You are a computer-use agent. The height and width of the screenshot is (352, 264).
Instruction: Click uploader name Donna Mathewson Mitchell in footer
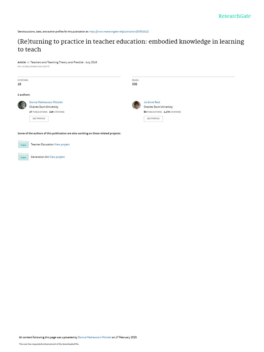tap(95, 337)
